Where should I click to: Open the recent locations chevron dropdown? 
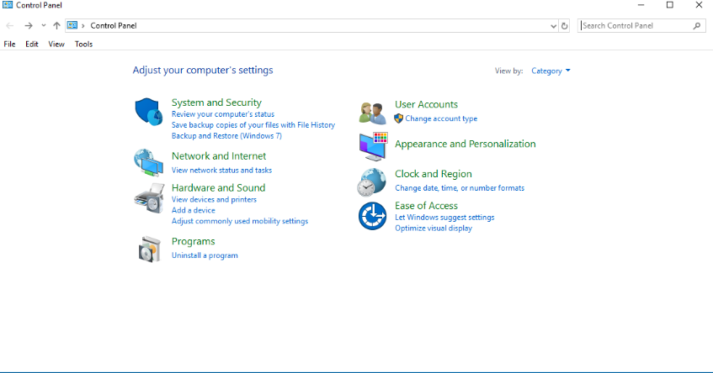point(44,26)
